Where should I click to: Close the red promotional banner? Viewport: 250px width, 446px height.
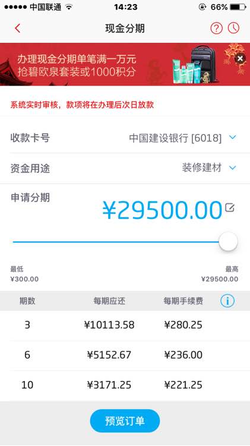240,59
